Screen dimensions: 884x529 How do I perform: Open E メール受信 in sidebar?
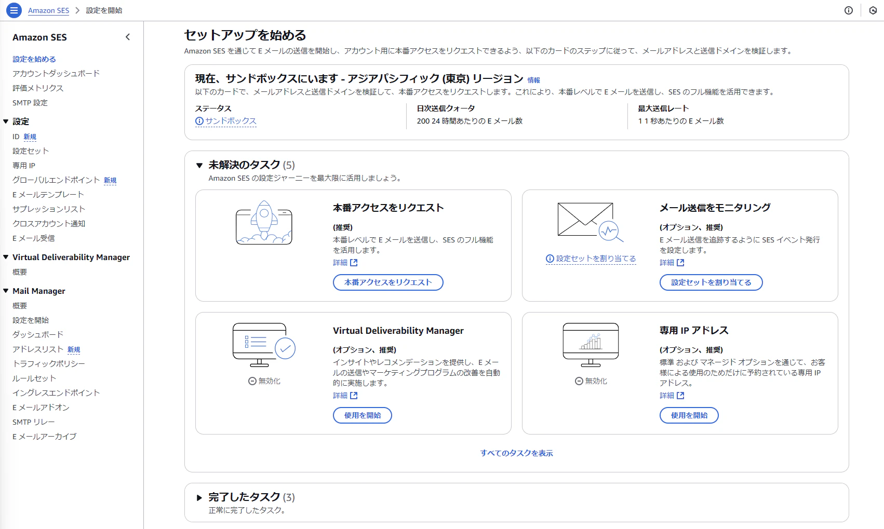[x=34, y=238]
